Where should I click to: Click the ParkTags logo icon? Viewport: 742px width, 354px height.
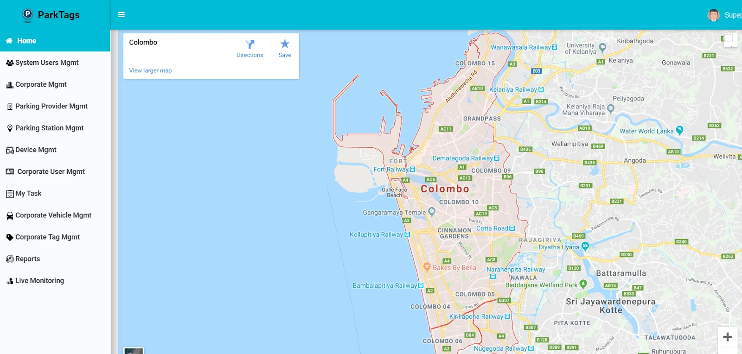pyautogui.click(x=28, y=15)
